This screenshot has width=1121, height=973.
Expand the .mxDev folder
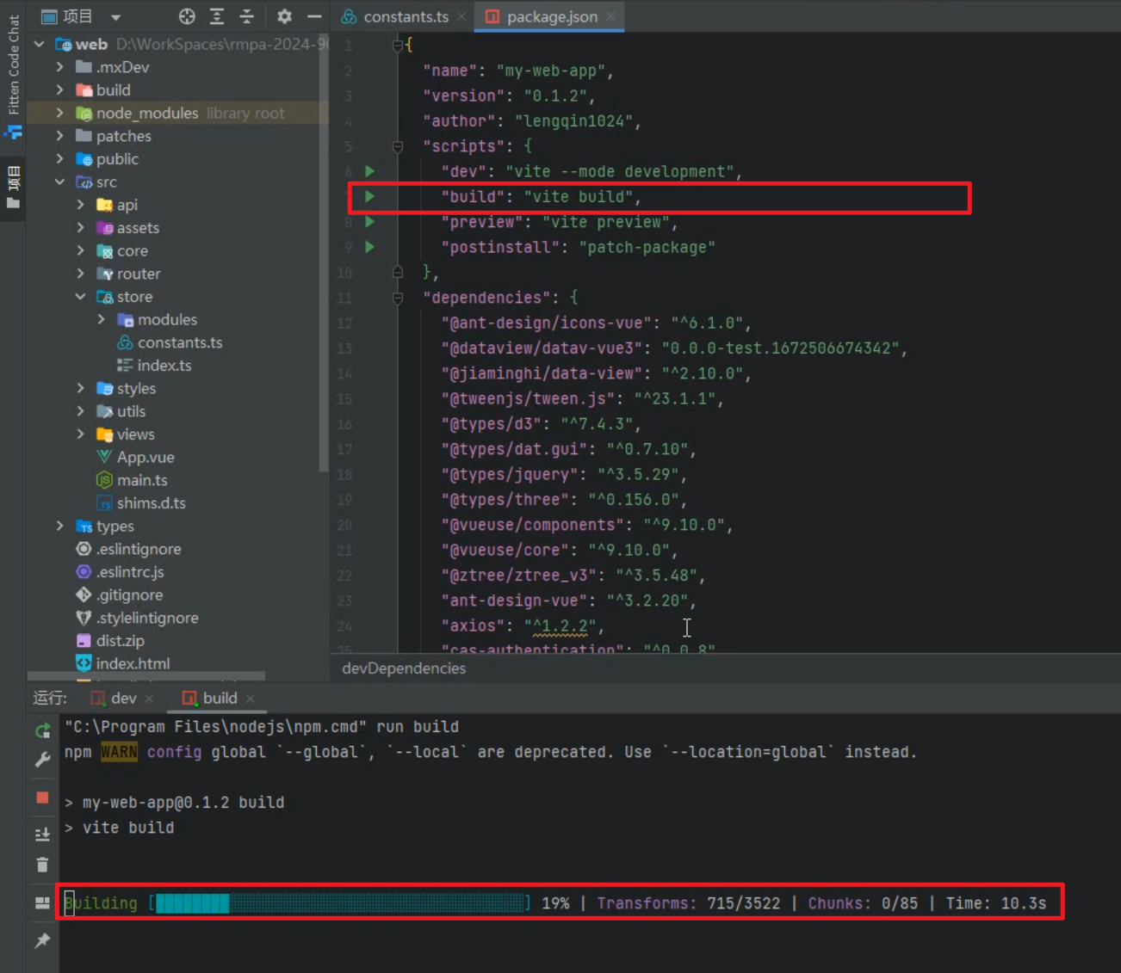pyautogui.click(x=59, y=67)
